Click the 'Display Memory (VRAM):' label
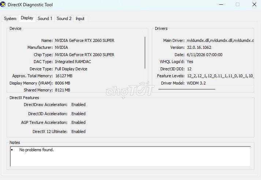This screenshot has height=180, width=261. point(31,83)
